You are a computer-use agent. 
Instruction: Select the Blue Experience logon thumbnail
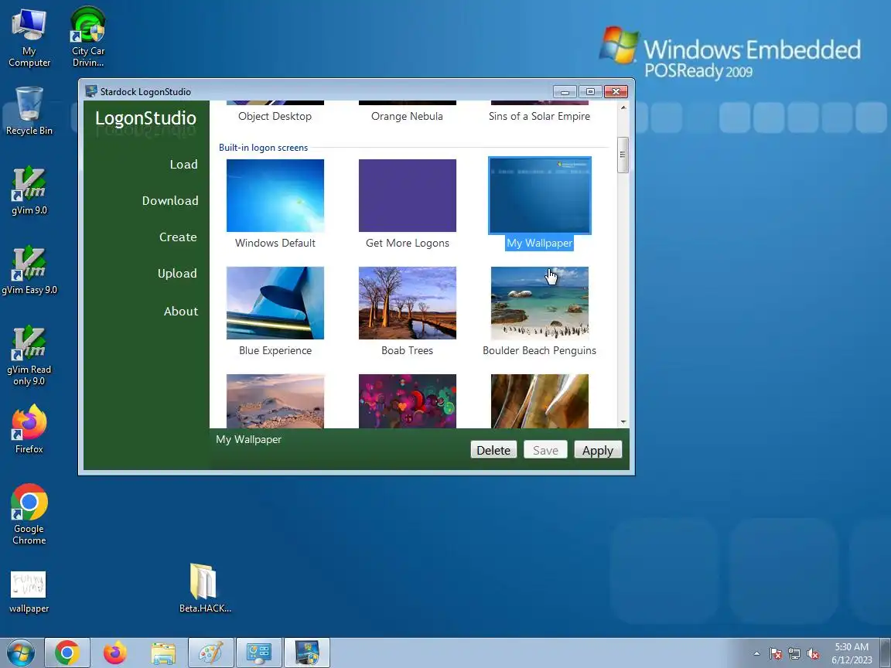tap(275, 303)
